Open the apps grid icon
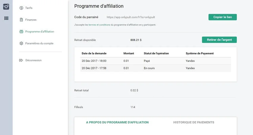The image size is (253, 135). [x=6, y=18]
